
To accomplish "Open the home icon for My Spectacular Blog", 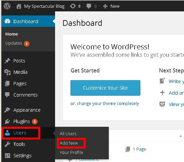I will tap(19, 6).
